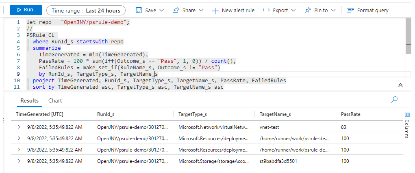Select the st9babdfa3d5501 cell
The height and width of the screenshot is (173, 415).
(x=278, y=161)
